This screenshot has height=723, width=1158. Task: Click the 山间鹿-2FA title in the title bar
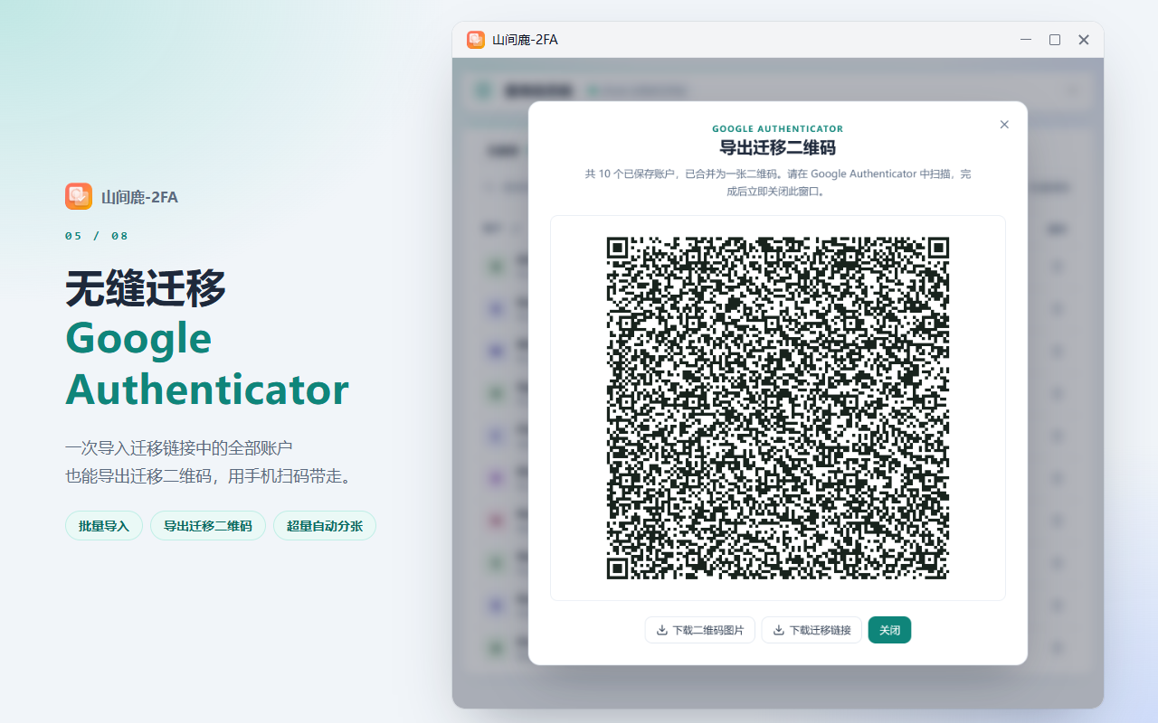coord(525,40)
